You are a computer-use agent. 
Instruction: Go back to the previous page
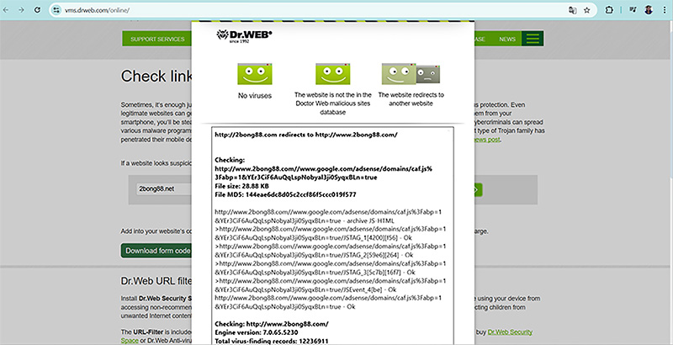click(x=6, y=10)
